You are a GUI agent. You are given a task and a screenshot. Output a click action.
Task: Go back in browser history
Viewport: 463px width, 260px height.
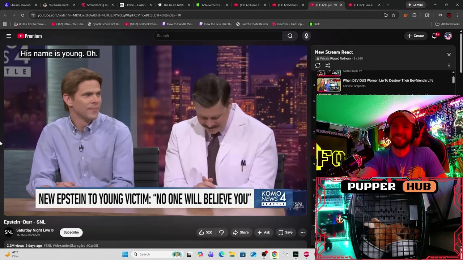(5, 15)
